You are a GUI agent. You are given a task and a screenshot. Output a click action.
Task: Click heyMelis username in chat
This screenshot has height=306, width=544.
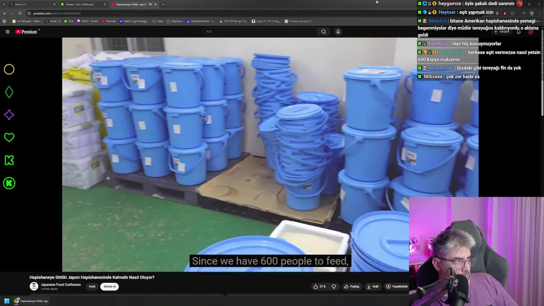(438, 44)
